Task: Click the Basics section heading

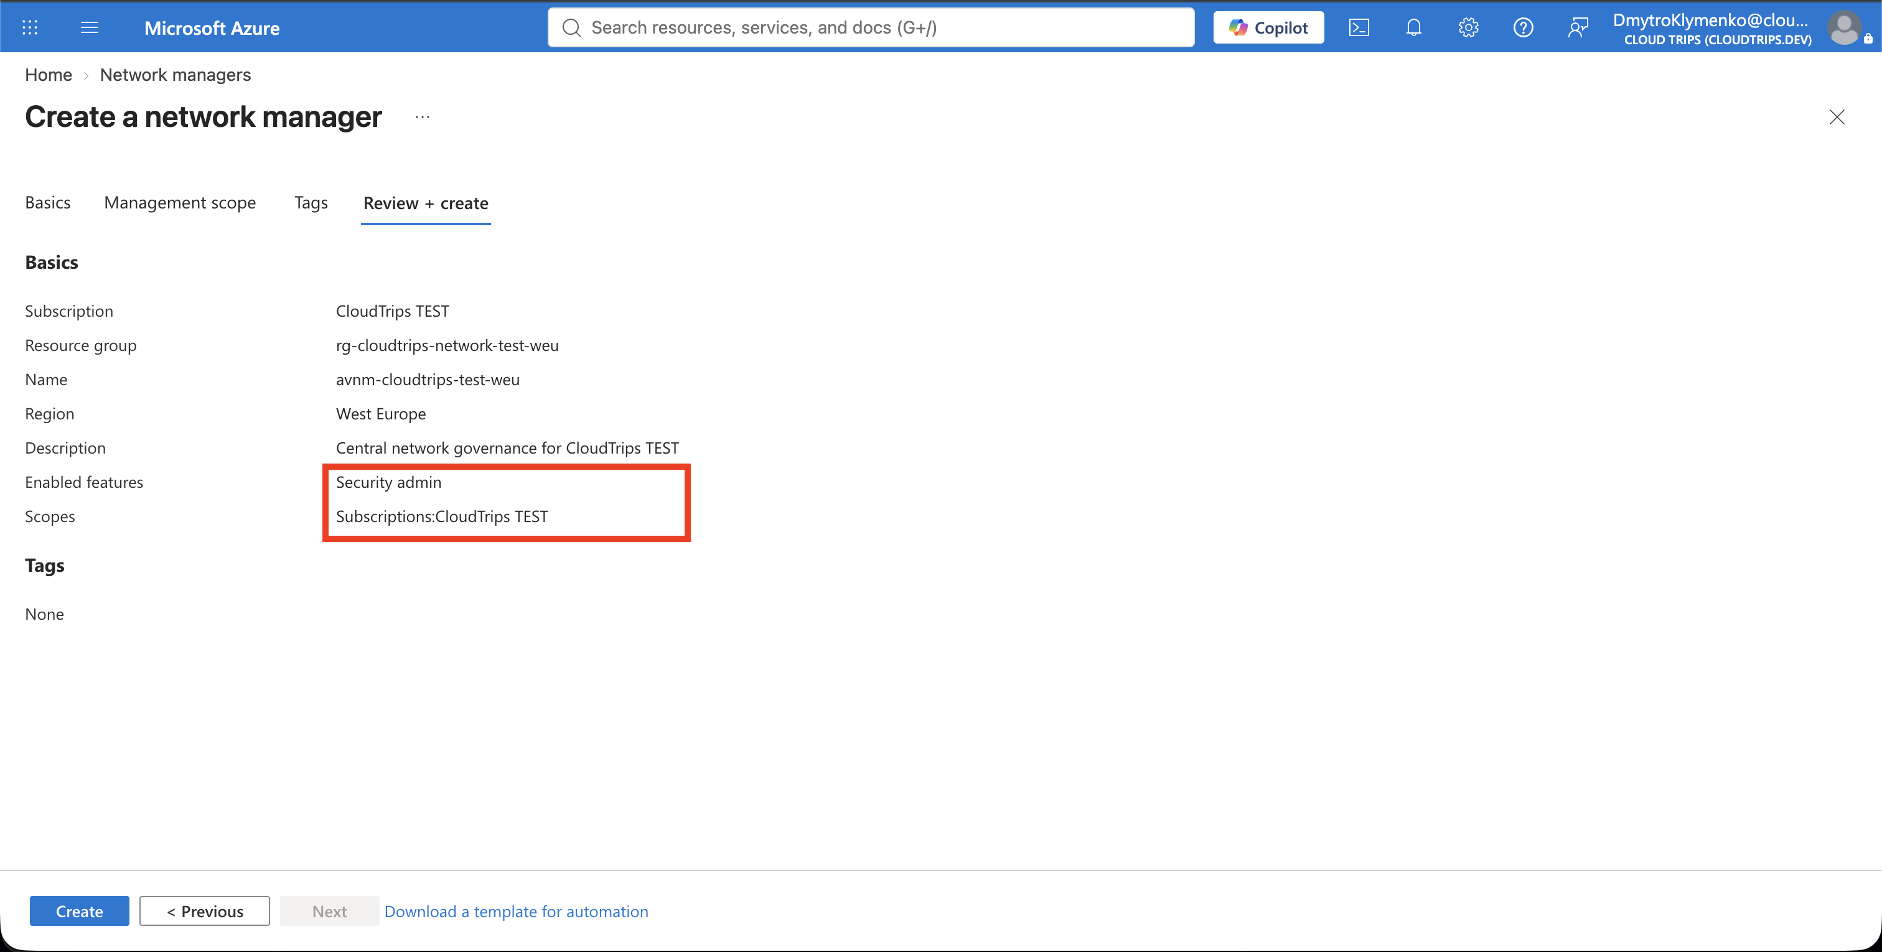Action: (x=51, y=263)
